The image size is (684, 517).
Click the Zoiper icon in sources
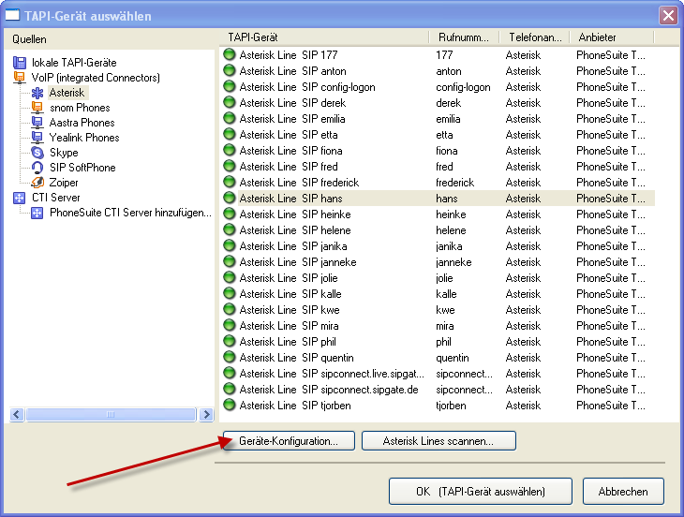pyautogui.click(x=37, y=183)
